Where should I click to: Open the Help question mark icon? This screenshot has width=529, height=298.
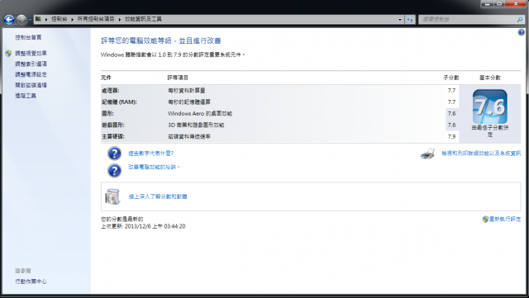[x=522, y=32]
